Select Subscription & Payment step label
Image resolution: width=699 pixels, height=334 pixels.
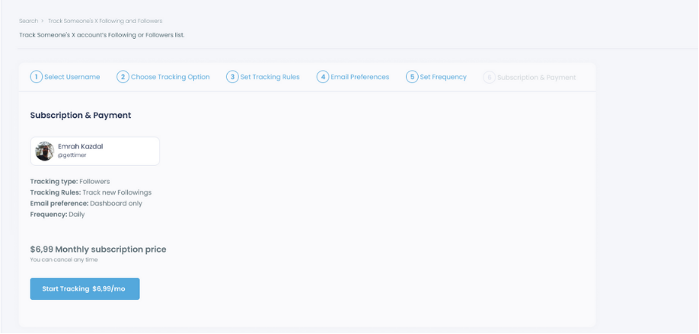[x=536, y=78]
